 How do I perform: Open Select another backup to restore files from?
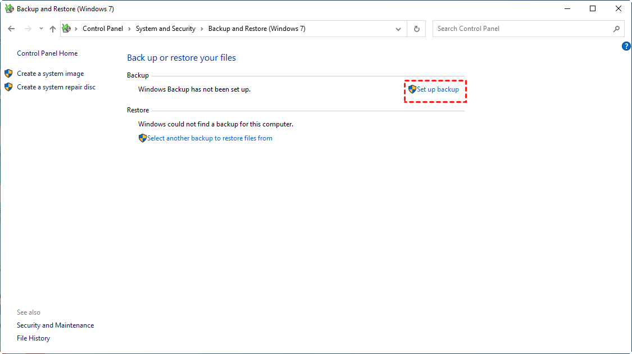tap(210, 138)
